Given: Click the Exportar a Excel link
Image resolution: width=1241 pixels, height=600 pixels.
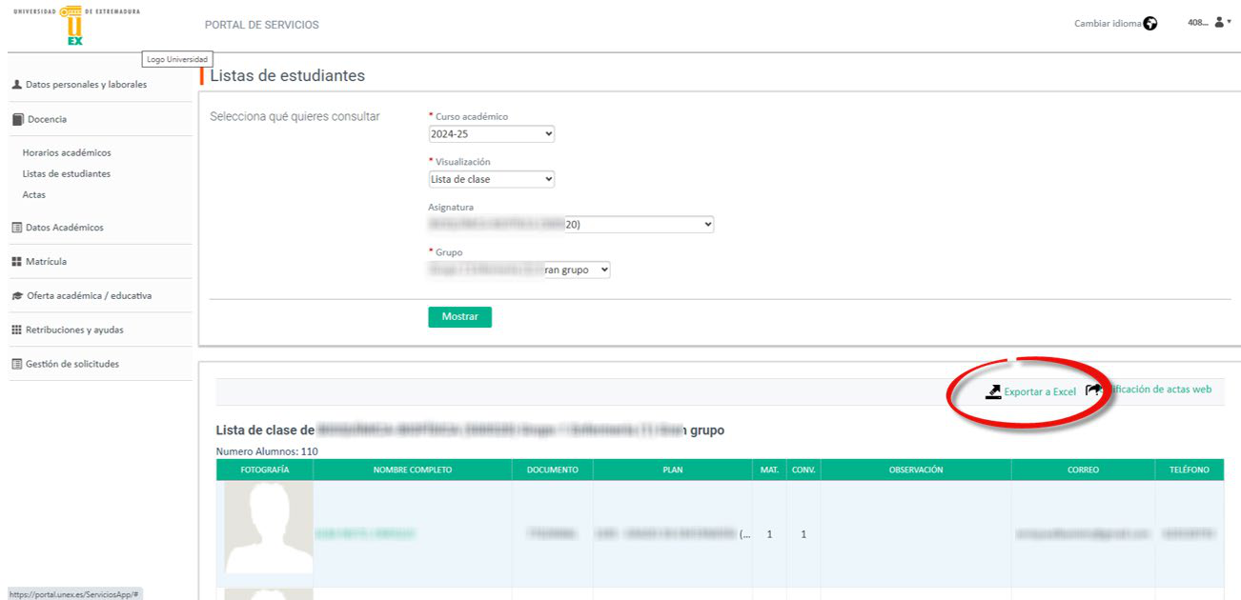Looking at the screenshot, I should [x=1040, y=392].
